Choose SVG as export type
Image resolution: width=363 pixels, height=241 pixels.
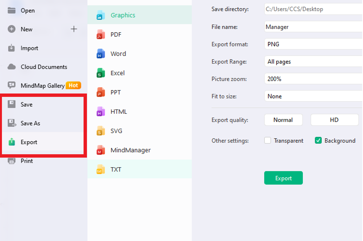pyautogui.click(x=140, y=131)
